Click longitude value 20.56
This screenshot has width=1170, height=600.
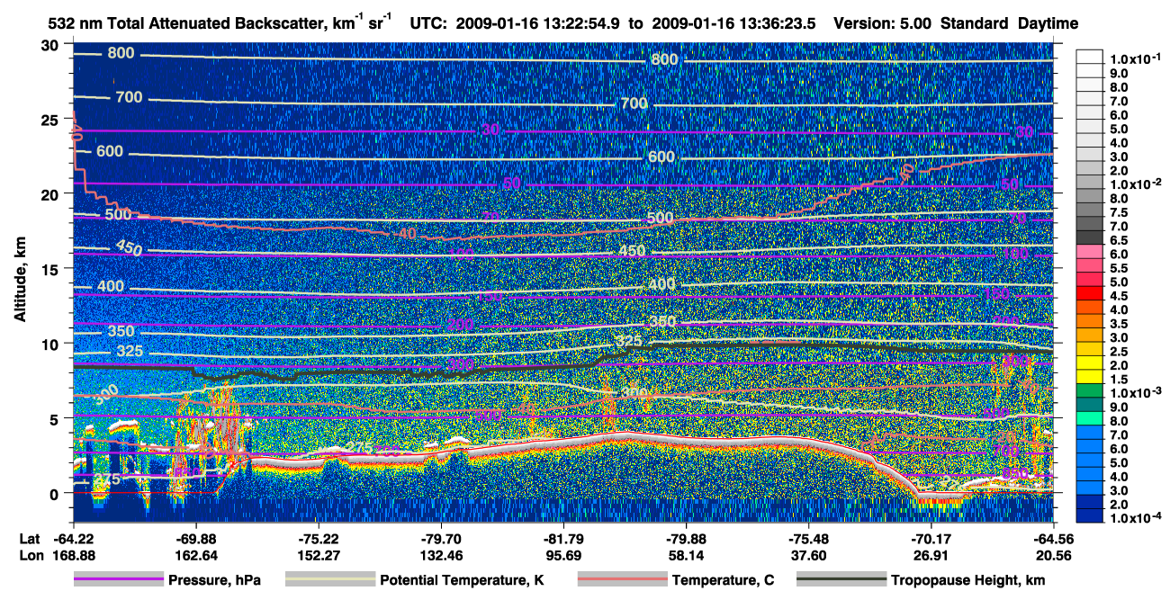point(1054,555)
